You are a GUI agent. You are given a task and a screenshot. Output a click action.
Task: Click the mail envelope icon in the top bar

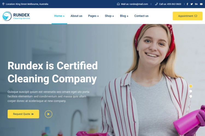[x=118, y=4]
